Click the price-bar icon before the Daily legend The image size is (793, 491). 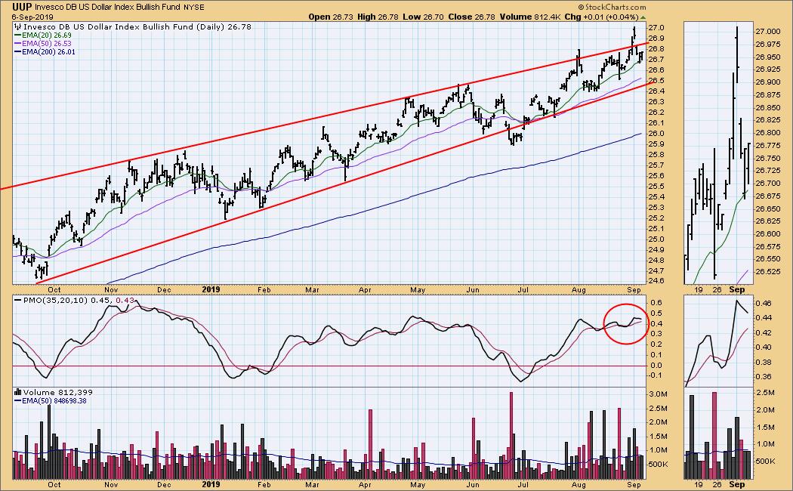[19, 26]
